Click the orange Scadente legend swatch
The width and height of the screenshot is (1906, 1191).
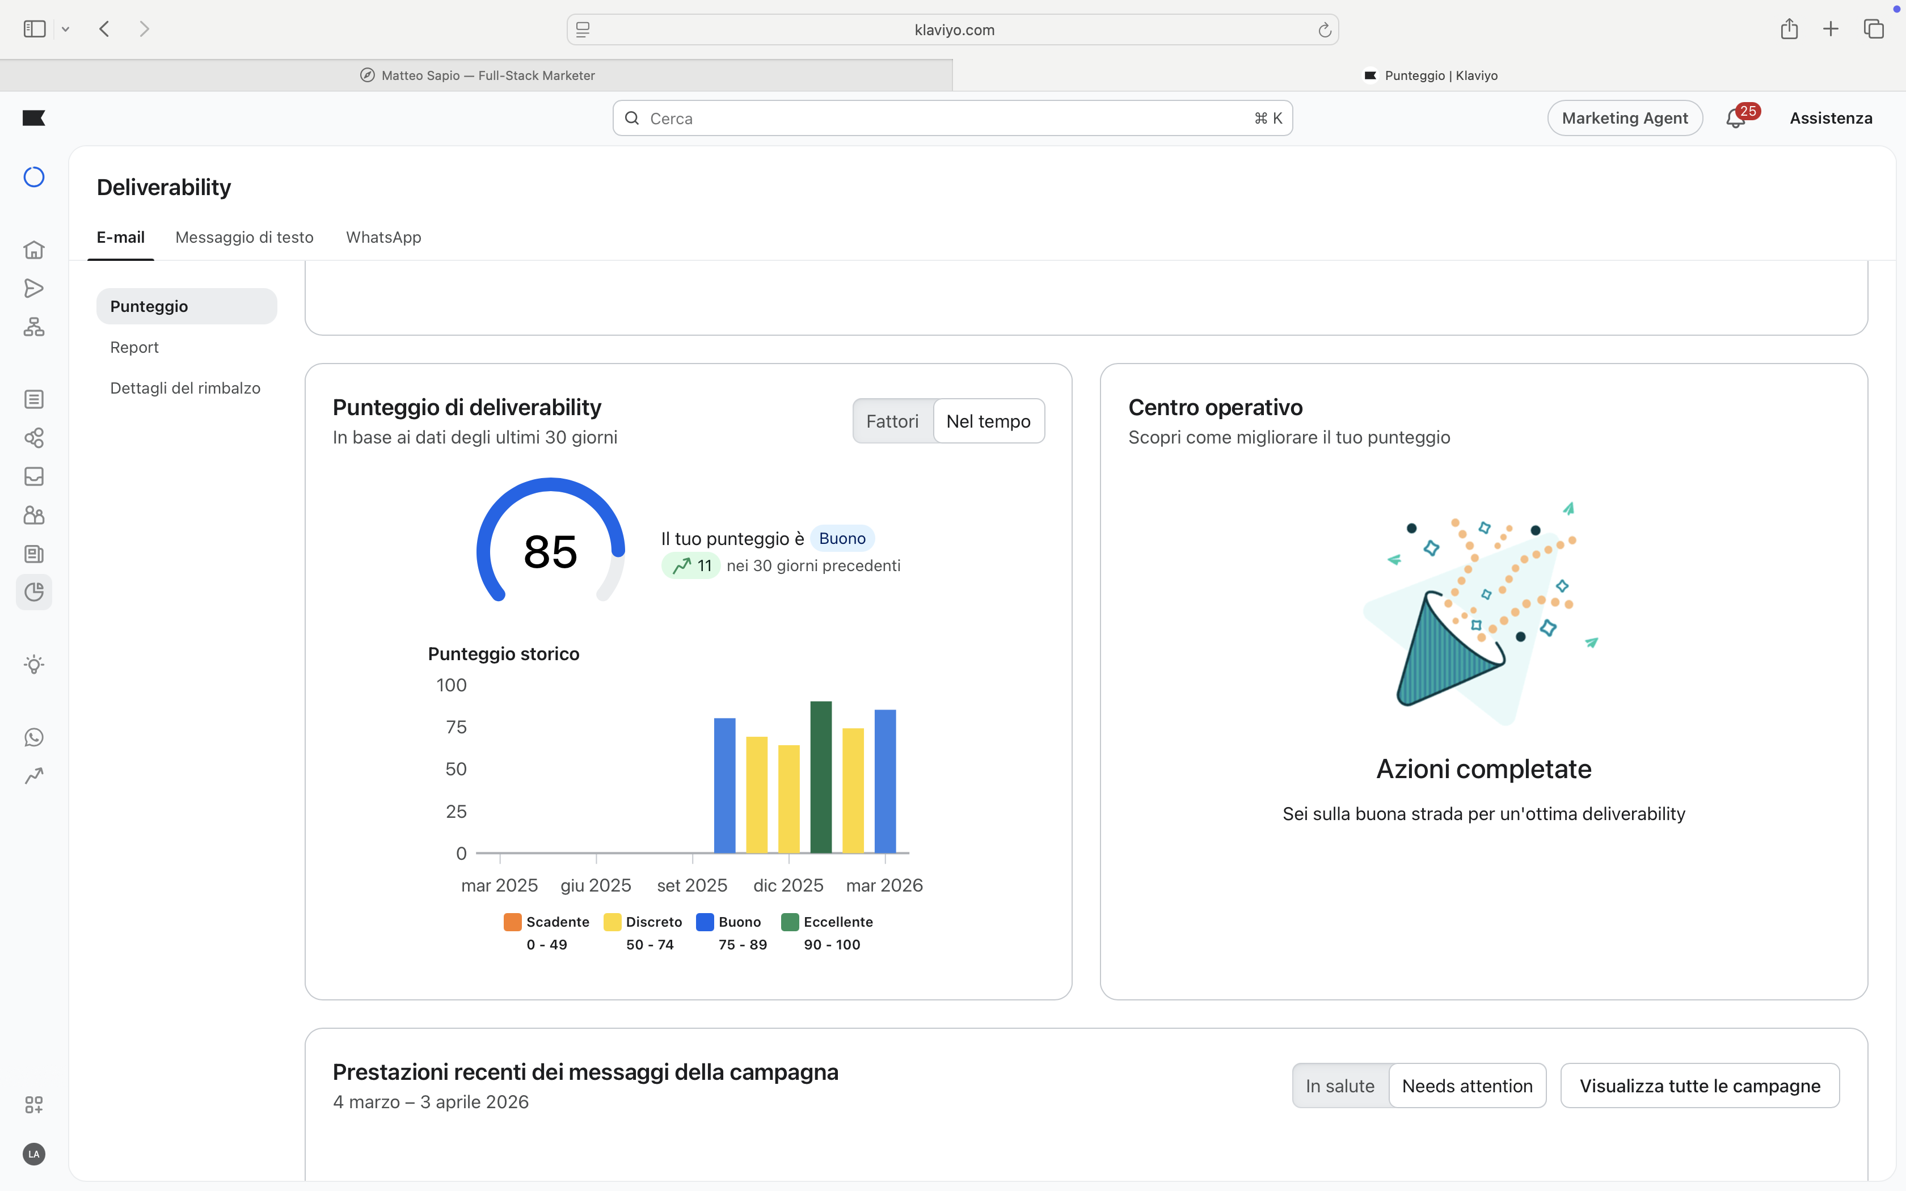point(513,922)
